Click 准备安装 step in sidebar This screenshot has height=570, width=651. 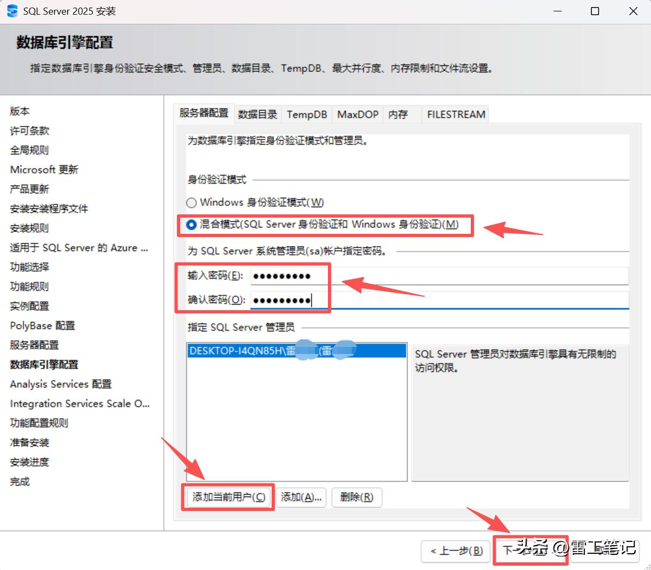30,442
